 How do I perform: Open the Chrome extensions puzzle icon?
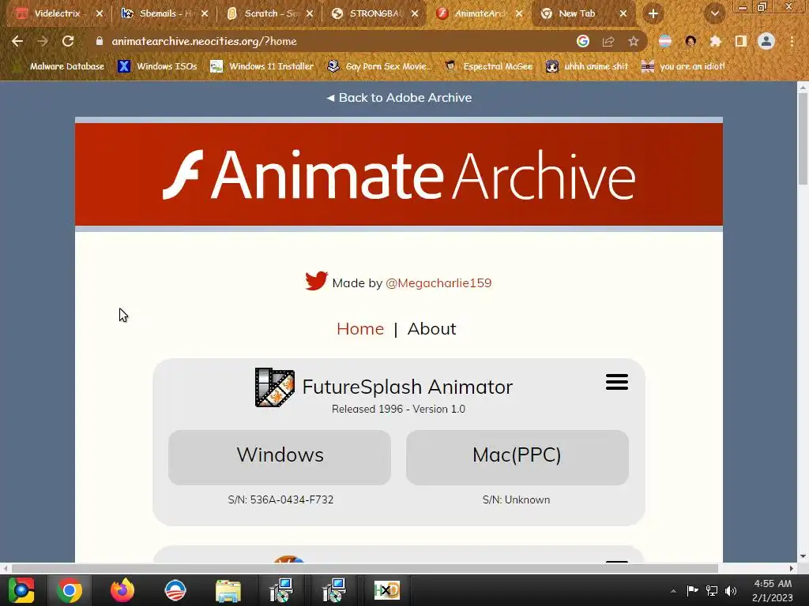(716, 41)
